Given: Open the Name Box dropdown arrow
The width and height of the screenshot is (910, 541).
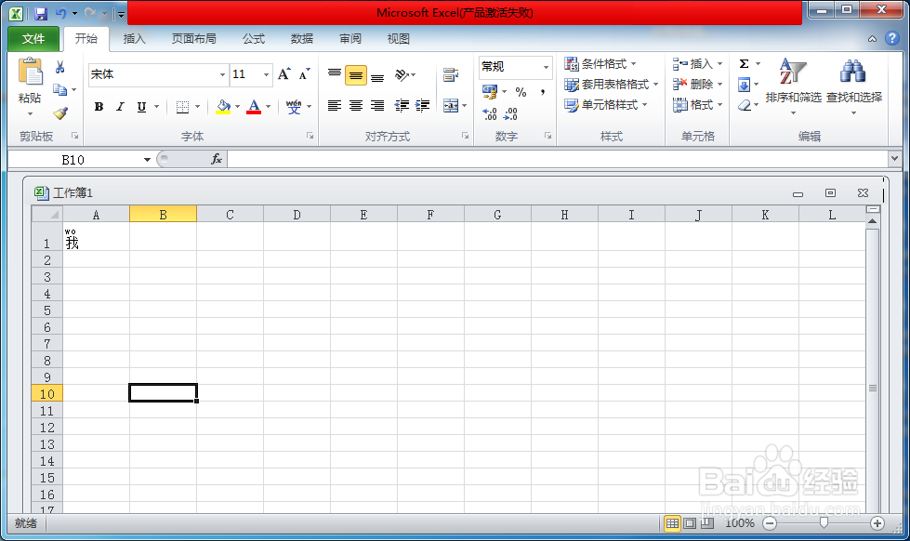Looking at the screenshot, I should coord(147,160).
